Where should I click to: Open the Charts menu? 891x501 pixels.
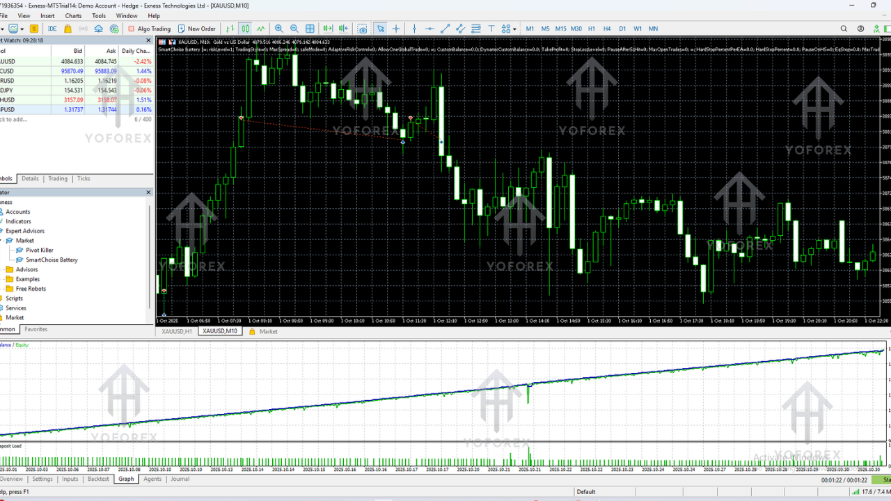(x=73, y=15)
